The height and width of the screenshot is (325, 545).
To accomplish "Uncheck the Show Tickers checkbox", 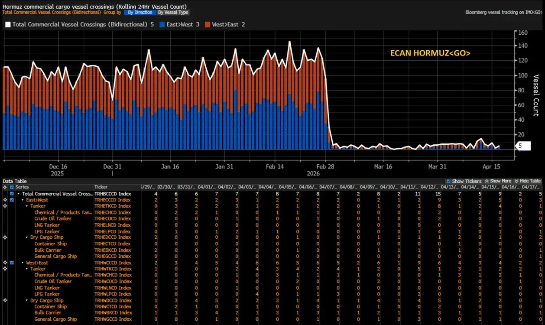I will (x=448, y=181).
